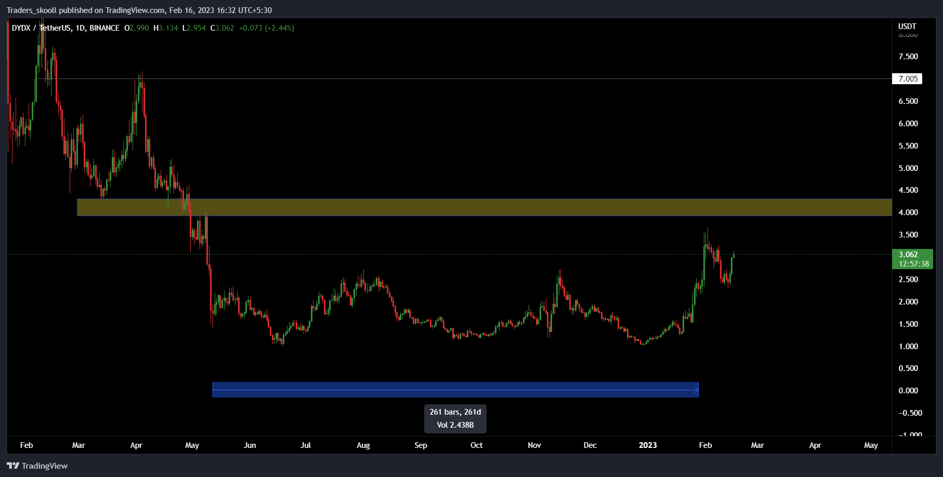Screen dimensions: 943x477
Task: Click the Jun label on the time axis
Action: [x=250, y=445]
